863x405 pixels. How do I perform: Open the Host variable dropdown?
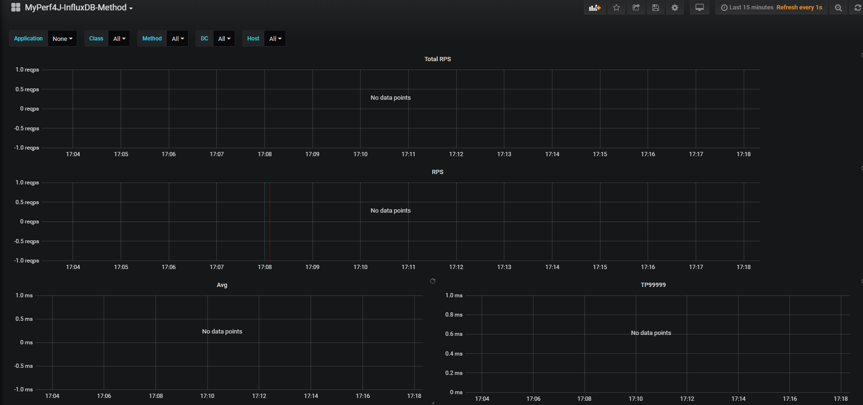[275, 39]
